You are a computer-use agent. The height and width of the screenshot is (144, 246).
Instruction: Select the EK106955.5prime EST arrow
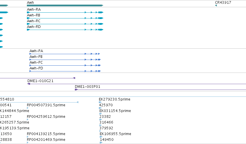coord(101,137)
